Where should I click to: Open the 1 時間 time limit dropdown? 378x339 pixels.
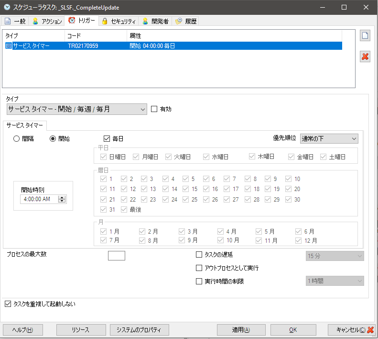(x=335, y=281)
